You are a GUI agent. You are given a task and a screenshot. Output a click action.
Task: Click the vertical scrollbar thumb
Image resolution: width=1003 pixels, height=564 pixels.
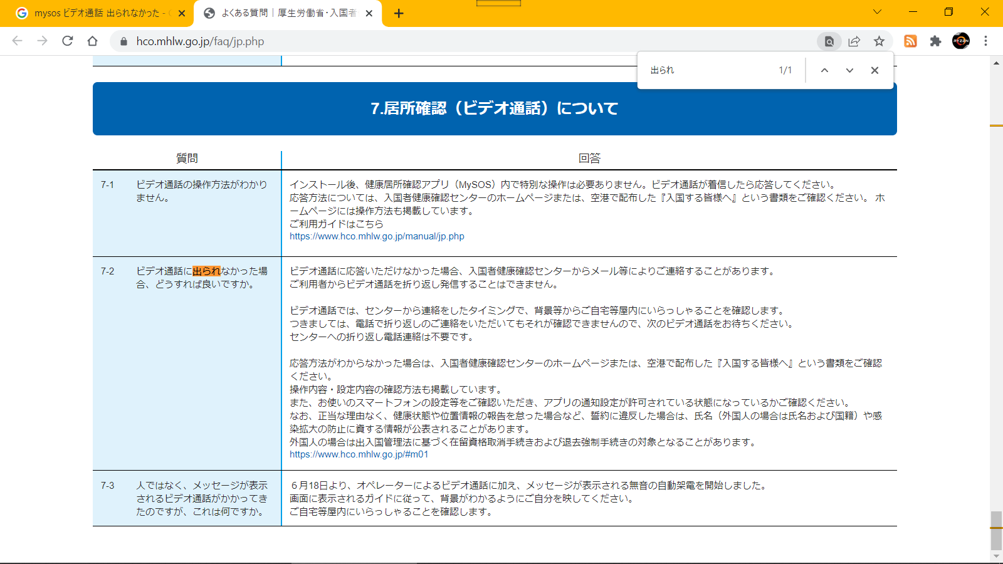point(996,530)
